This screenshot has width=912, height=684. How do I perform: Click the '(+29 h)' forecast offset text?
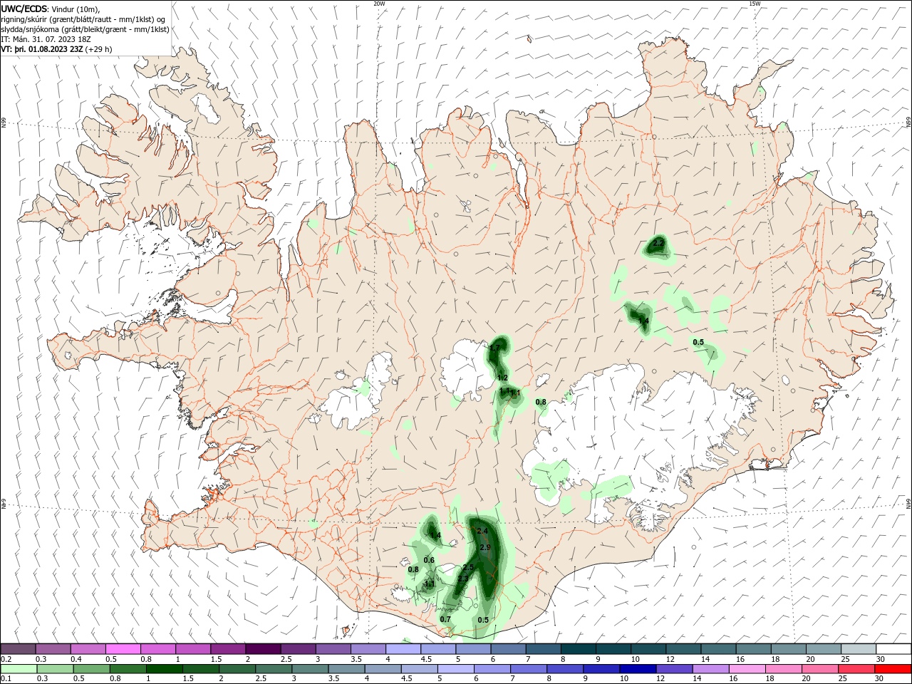coord(98,49)
